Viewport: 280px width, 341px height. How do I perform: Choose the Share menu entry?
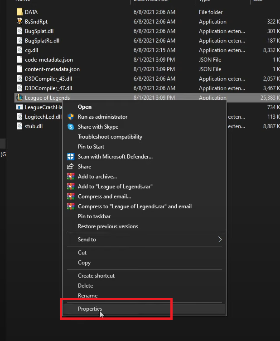click(x=84, y=167)
